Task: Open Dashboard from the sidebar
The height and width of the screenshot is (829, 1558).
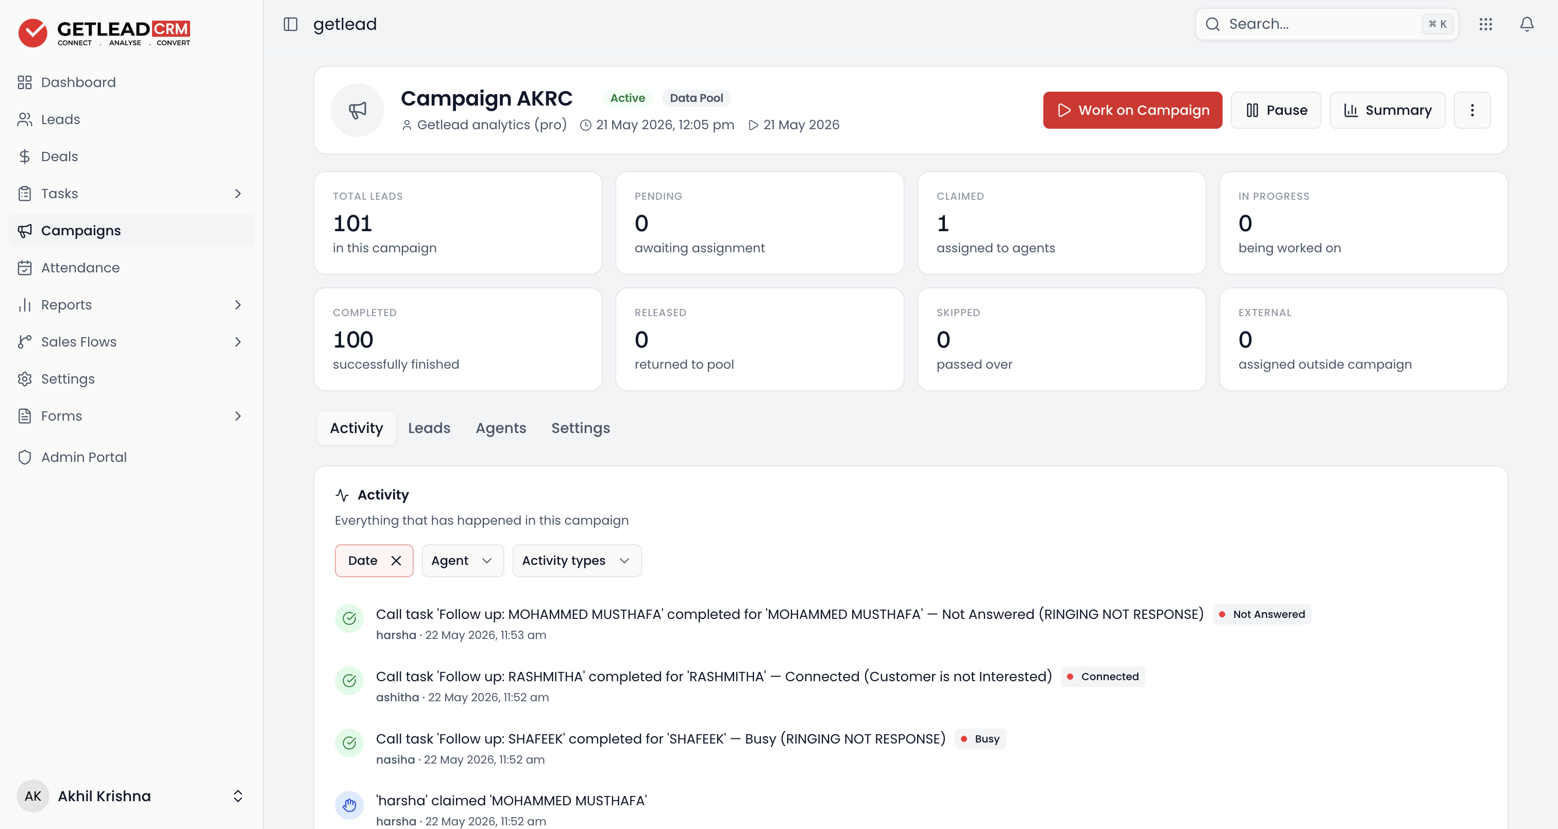Action: [x=131, y=82]
